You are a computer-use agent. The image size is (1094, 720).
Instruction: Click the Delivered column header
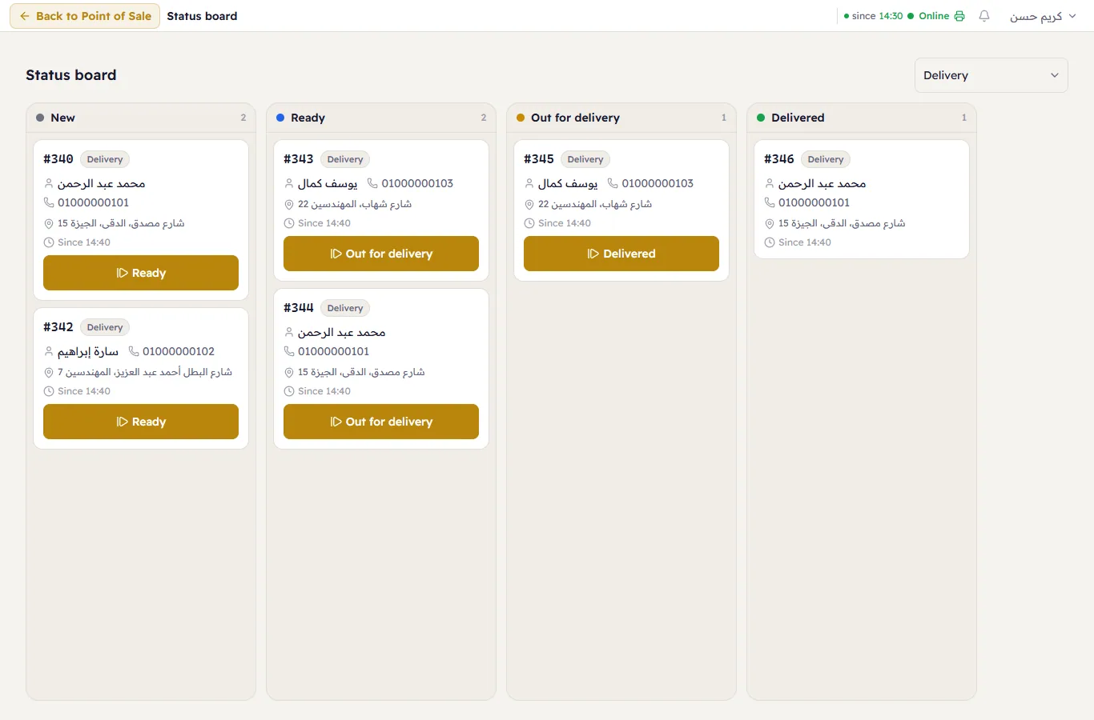862,118
